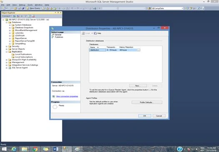Expand the Security folder
The image size is (219, 152).
point(7,46)
